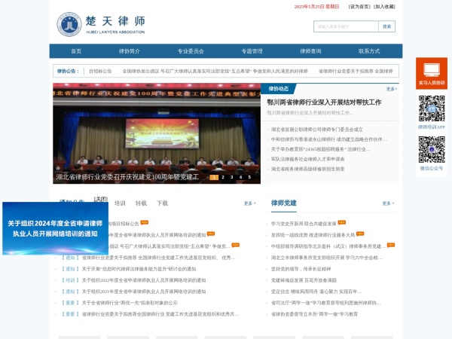Viewport: 452px width, 339px height.
Task: Open 湖北立丰律师事务所党支部组织开展学习六中全会
Action: pos(327,258)
